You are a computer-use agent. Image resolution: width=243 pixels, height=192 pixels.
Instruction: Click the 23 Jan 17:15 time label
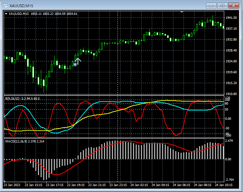coord(54,185)
